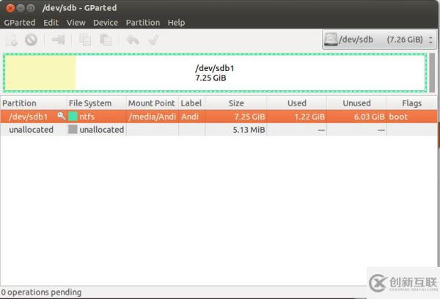Image resolution: width=440 pixels, height=299 pixels.
Task: Open the Partition menu
Action: pos(142,23)
